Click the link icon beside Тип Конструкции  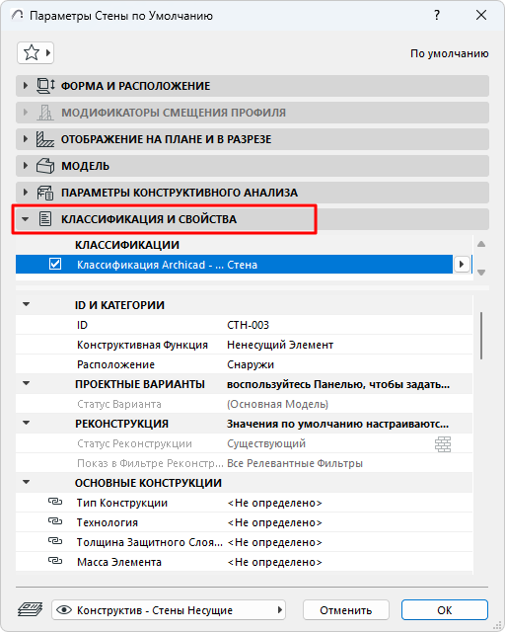55,503
